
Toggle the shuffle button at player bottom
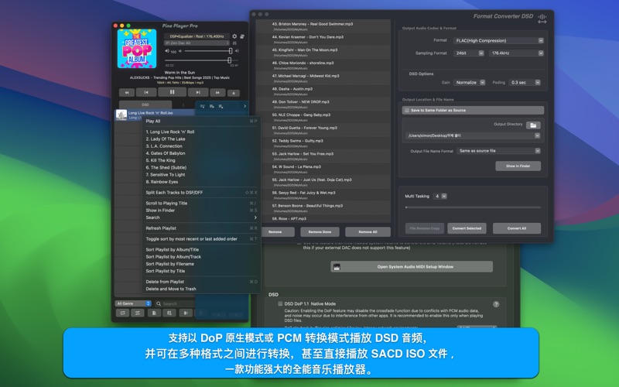(x=138, y=313)
